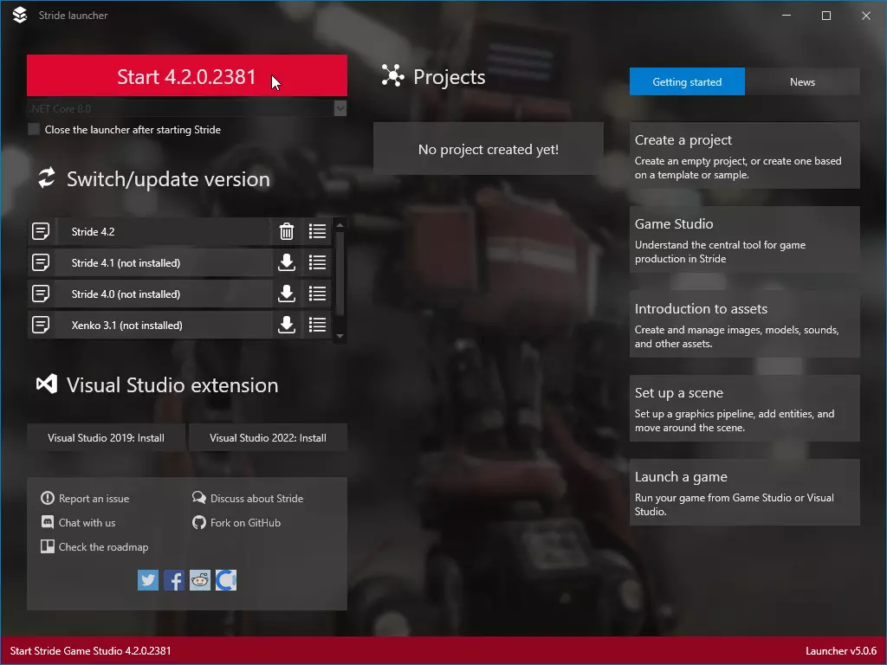Click the Switch/update version refresh icon
The width and height of the screenshot is (887, 665).
tap(47, 178)
